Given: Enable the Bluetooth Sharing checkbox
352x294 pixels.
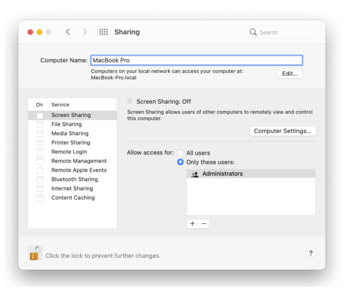Looking at the screenshot, I should (x=40, y=179).
